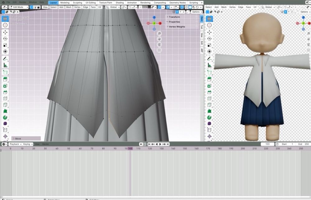This screenshot has height=200, width=311.
Task: Activate the Move tool
Action: pos(5,32)
